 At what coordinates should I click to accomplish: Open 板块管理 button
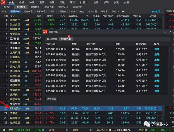tap(156, 11)
